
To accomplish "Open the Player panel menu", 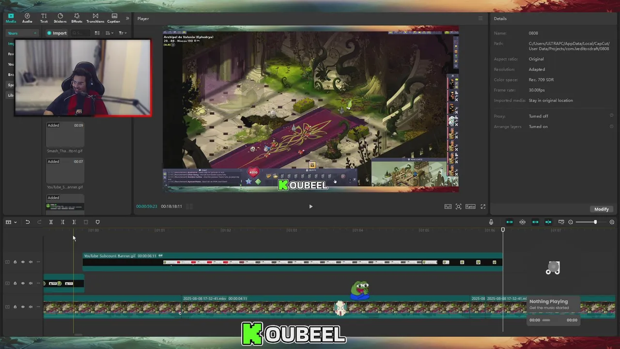I will [x=480, y=18].
